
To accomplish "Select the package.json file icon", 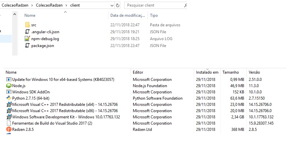I will click(27, 46).
